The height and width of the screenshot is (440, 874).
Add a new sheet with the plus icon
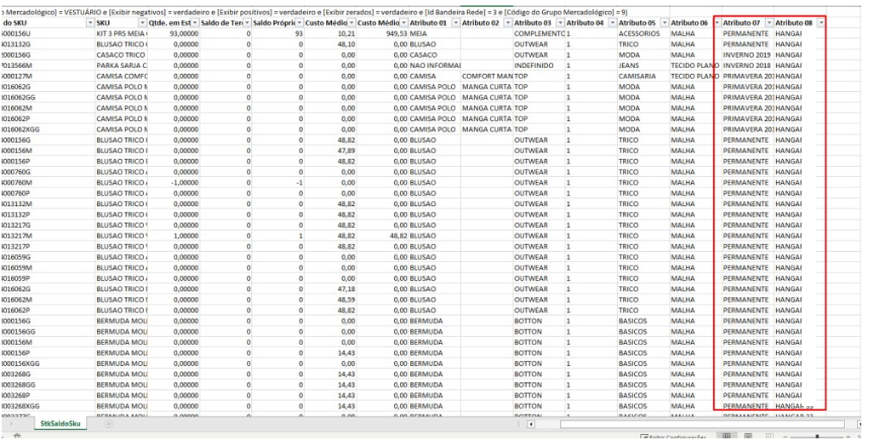click(109, 424)
